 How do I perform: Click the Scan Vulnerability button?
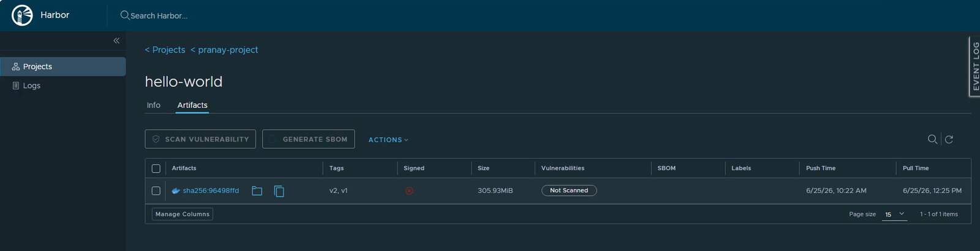click(x=200, y=139)
